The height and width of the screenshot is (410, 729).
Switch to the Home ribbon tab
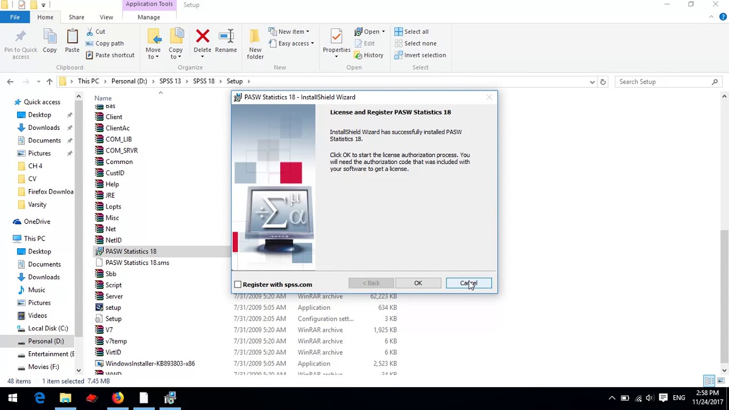45,17
